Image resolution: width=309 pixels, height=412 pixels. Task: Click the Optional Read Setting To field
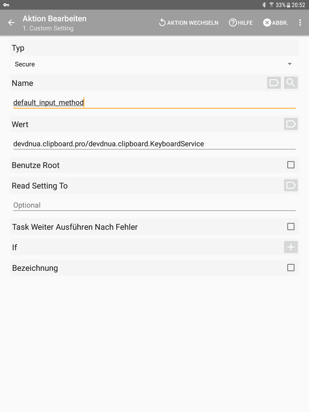[x=154, y=205]
